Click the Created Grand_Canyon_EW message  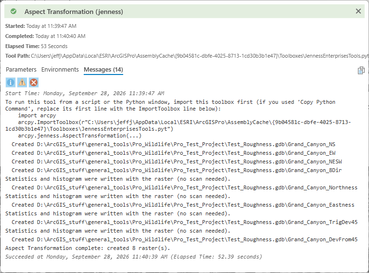[174, 153]
